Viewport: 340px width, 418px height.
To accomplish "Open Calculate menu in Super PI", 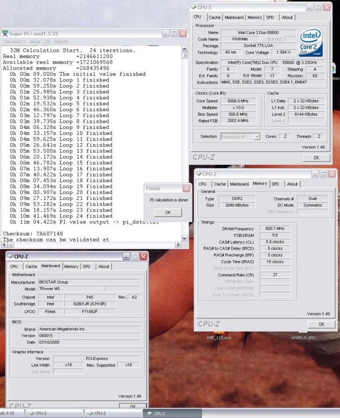I will click(x=14, y=42).
